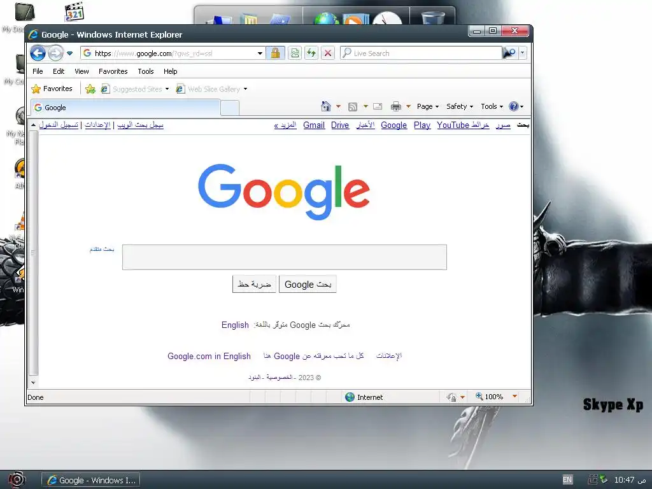Image resolution: width=652 pixels, height=489 pixels.
Task: Open the Favorites star button
Action: [x=52, y=89]
